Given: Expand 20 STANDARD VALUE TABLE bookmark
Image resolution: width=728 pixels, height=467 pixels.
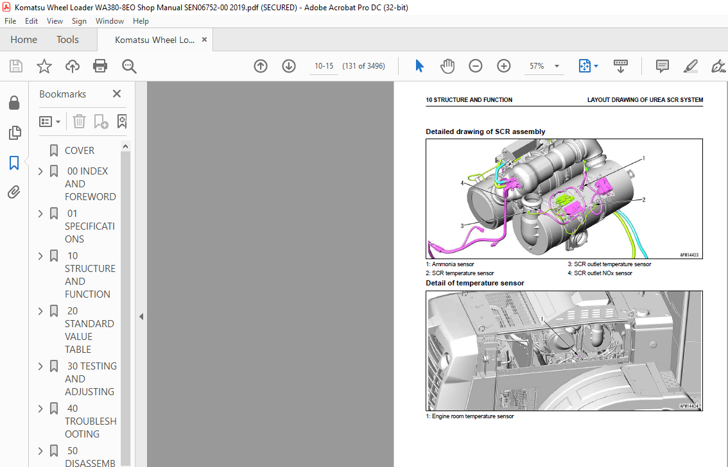Looking at the screenshot, I should (x=40, y=310).
